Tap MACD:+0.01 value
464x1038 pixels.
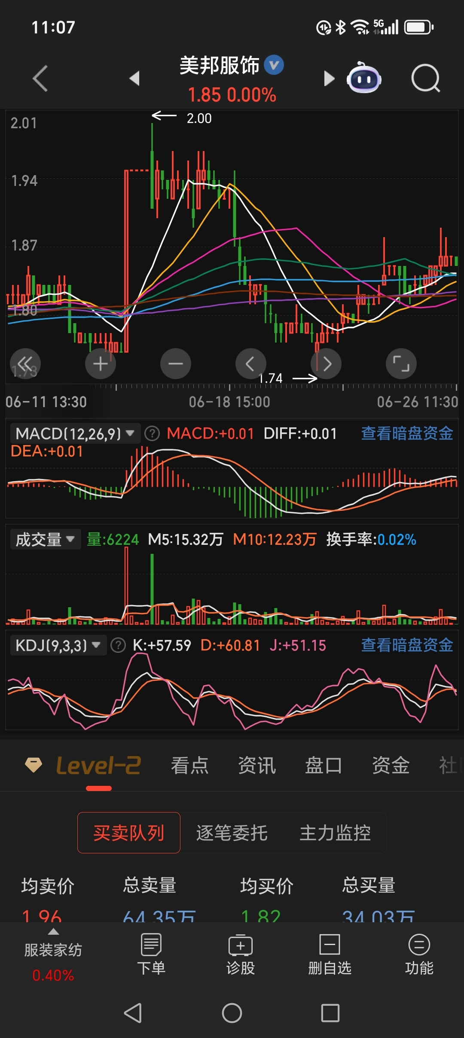[x=211, y=433]
